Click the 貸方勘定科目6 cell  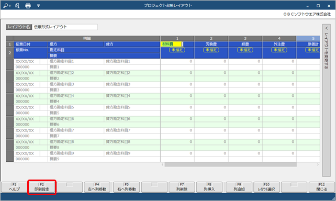point(132,119)
